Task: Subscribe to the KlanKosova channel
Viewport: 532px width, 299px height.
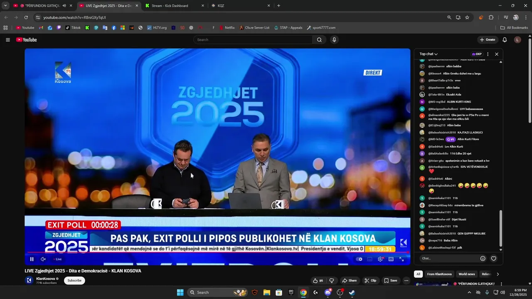Action: pos(74,280)
